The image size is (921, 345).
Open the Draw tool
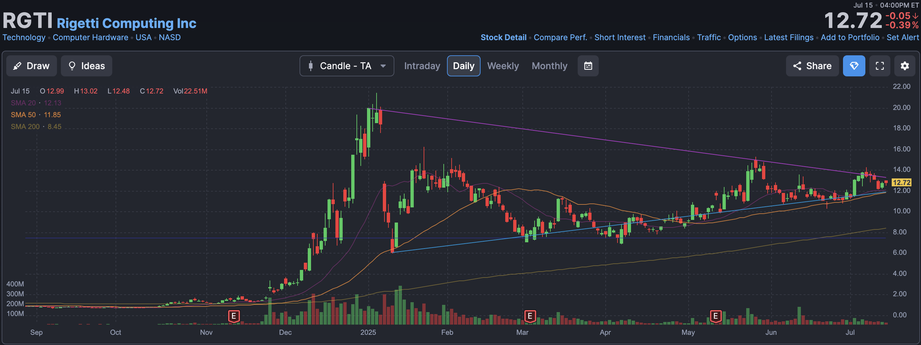32,66
